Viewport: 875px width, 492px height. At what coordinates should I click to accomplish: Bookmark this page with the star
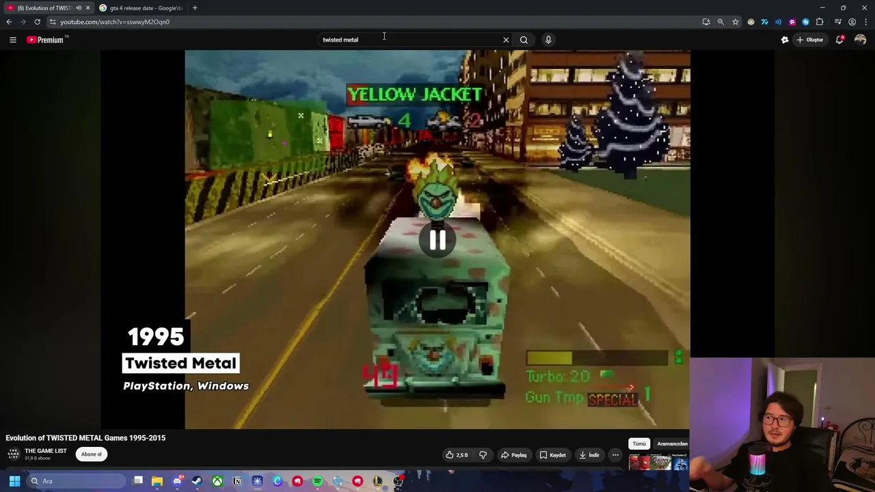point(736,22)
